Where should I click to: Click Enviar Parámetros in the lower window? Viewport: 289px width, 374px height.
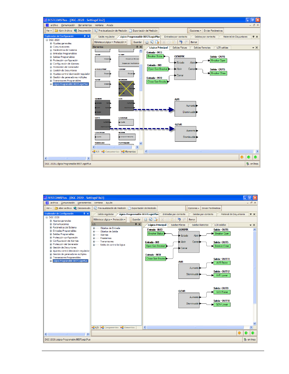[211, 208]
